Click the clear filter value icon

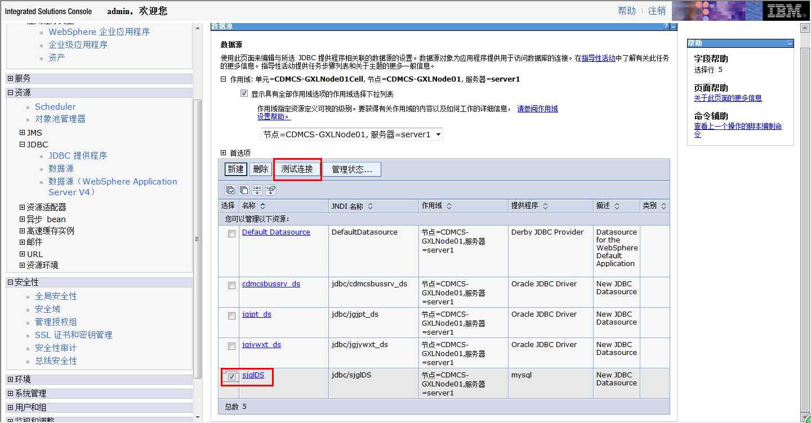tap(271, 190)
